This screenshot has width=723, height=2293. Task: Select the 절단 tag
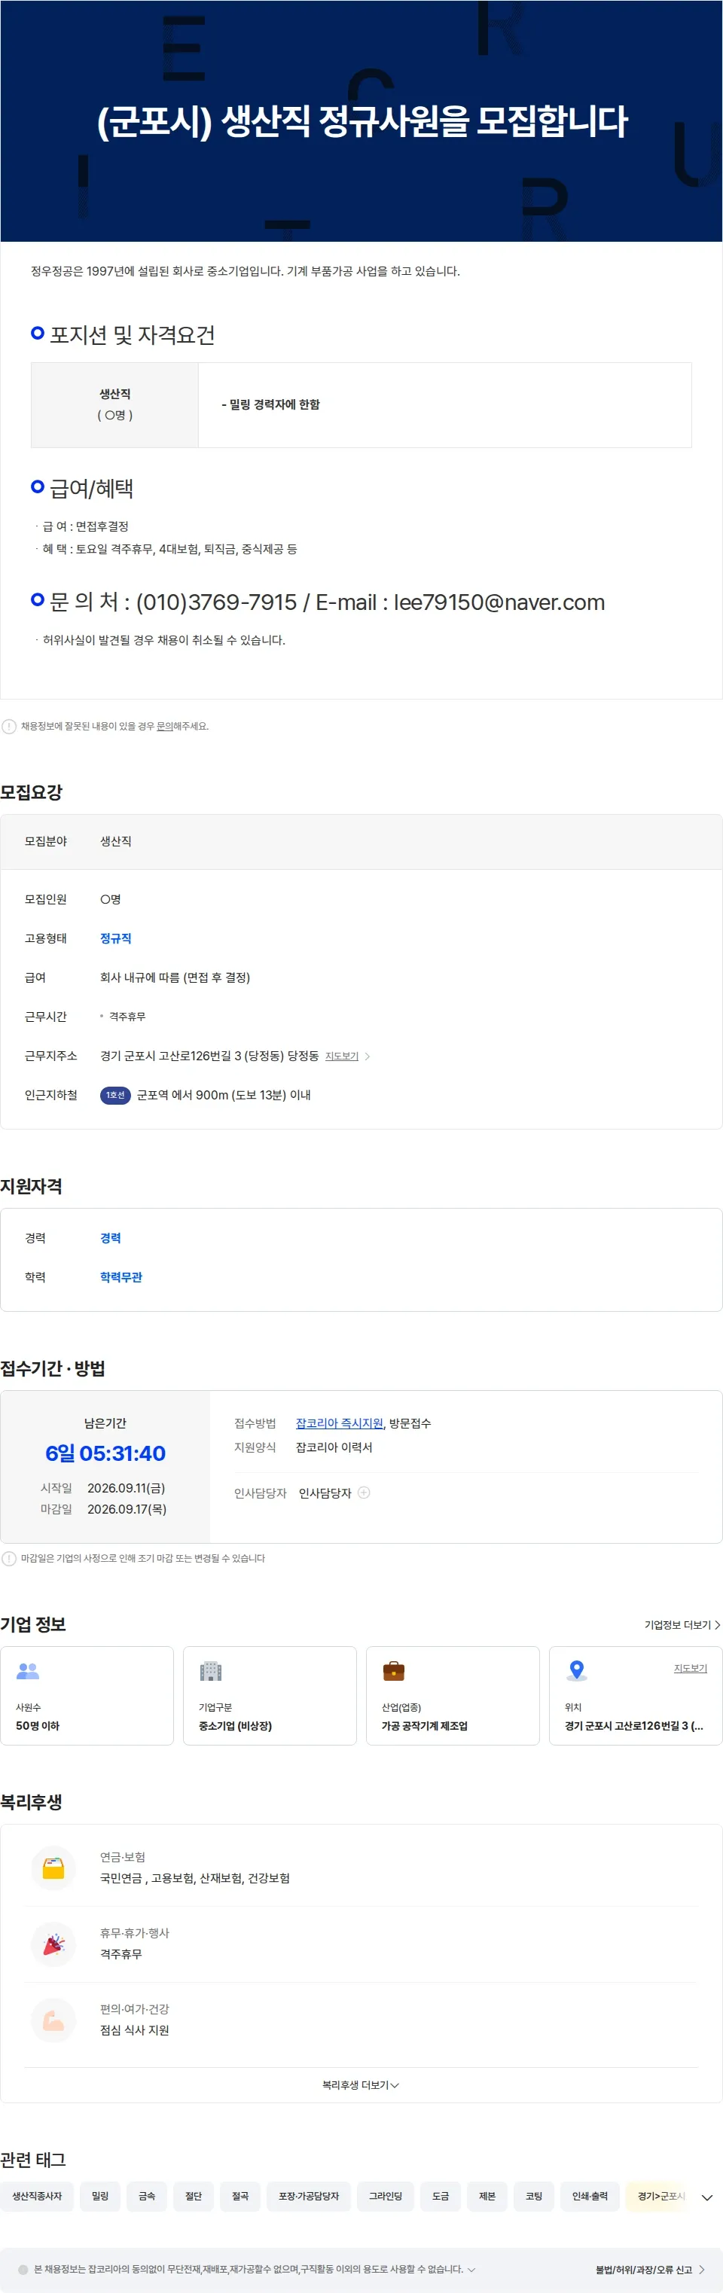click(194, 2196)
